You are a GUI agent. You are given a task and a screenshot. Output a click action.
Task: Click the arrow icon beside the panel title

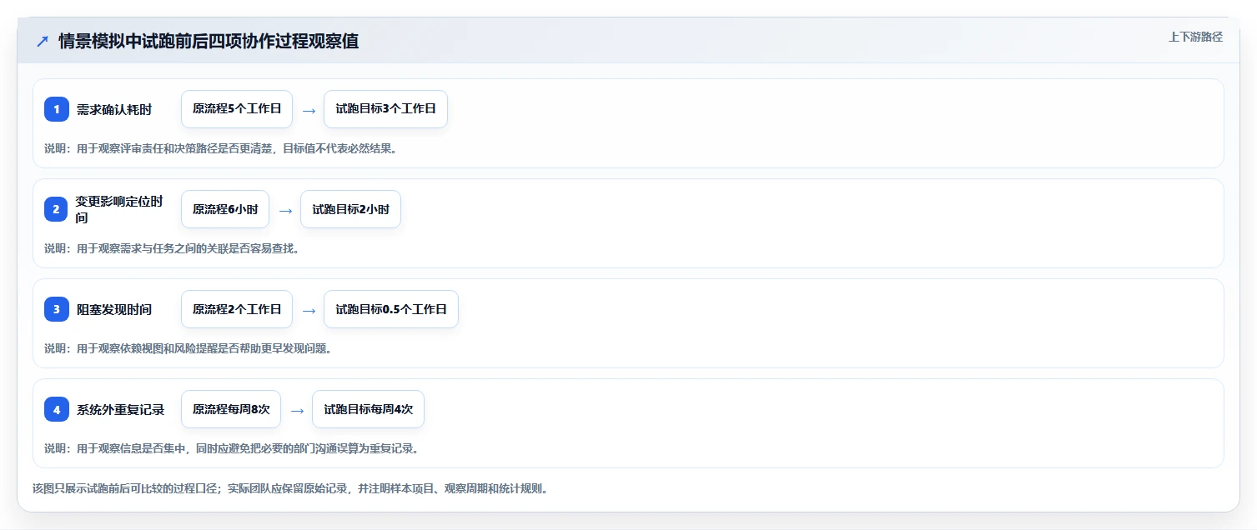[x=43, y=42]
